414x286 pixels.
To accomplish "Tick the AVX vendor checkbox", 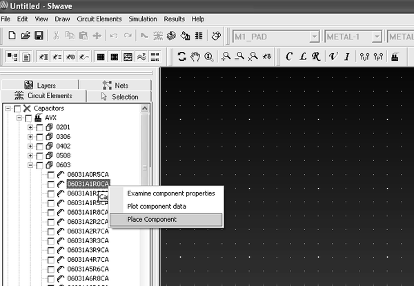I will click(x=28, y=118).
